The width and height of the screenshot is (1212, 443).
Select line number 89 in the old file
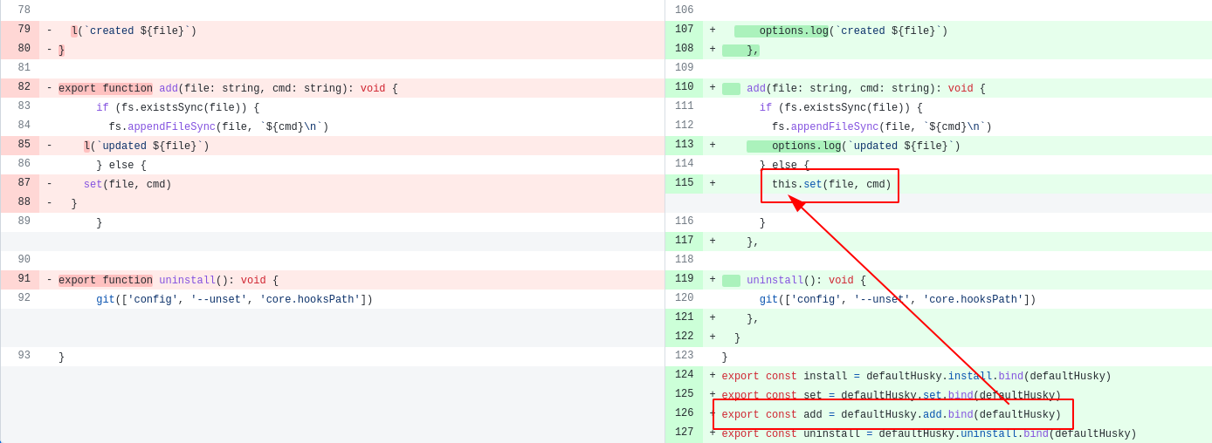point(24,222)
